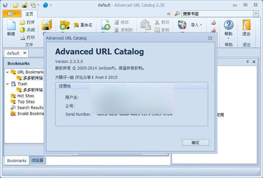The width and height of the screenshot is (263, 178).
Task: Cut with the 剪切 scissors item
Action: point(162,22)
